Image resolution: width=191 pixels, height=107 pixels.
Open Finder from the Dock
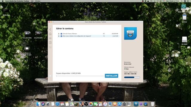38,104
